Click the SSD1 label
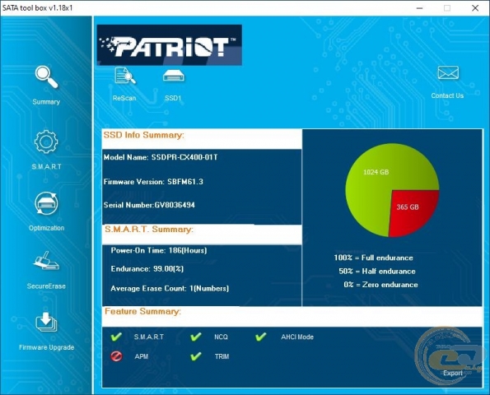 (x=173, y=98)
